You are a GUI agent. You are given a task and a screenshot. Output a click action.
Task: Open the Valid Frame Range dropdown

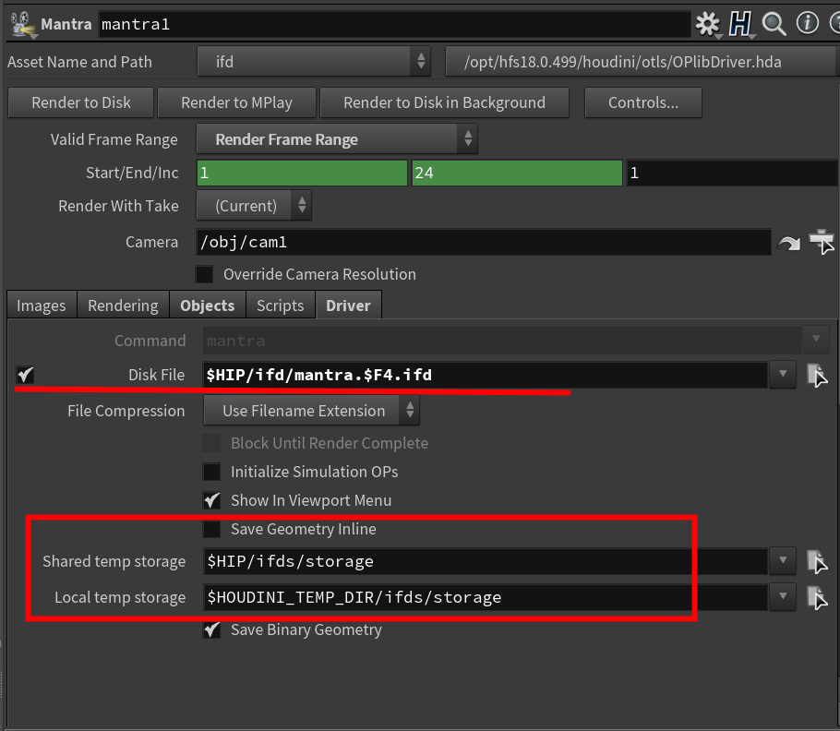337,139
